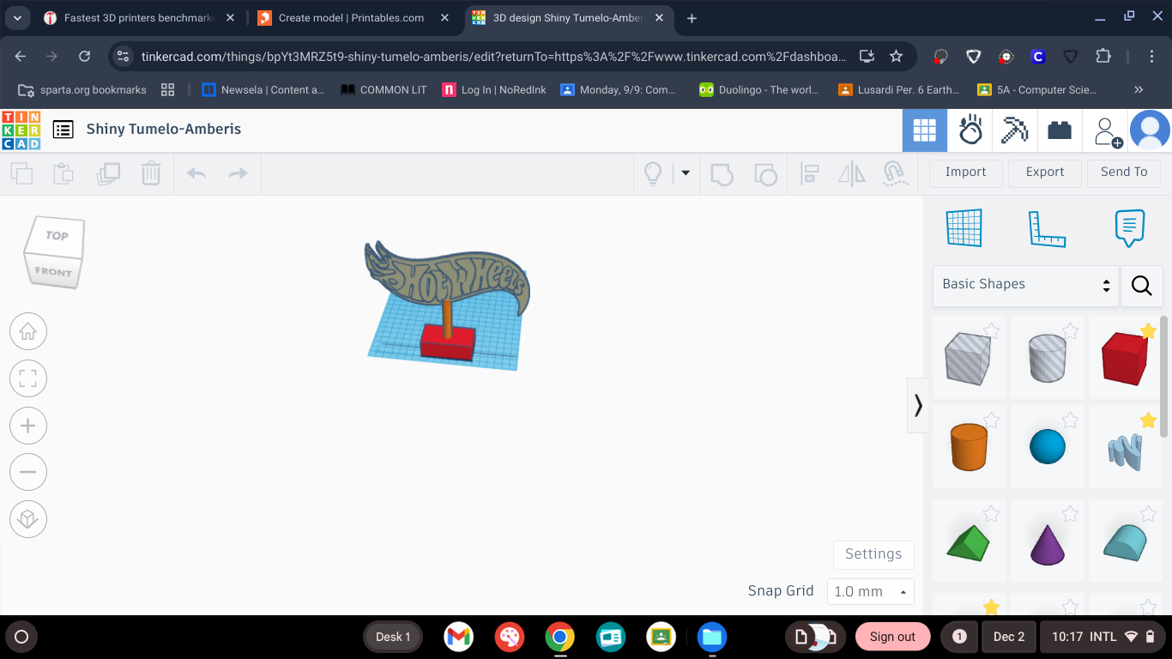Viewport: 1172px width, 659px height.
Task: Open the Workplane tool
Action: click(x=964, y=227)
